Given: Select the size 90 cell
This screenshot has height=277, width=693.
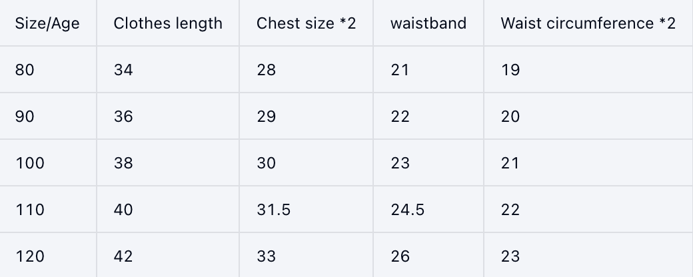Looking at the screenshot, I should click(25, 117).
